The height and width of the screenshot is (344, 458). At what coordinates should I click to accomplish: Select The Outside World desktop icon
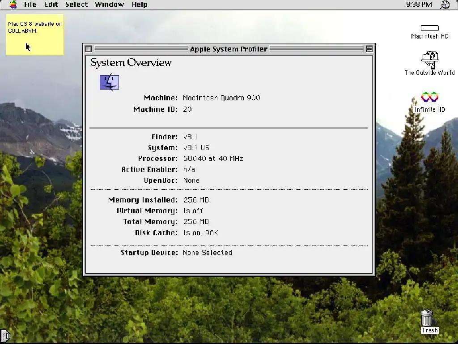click(430, 64)
